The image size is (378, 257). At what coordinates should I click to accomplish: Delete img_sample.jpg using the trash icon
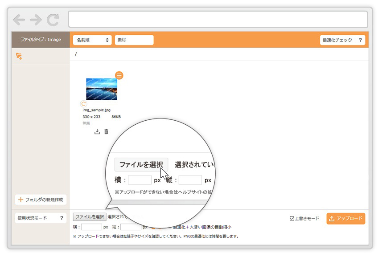(x=106, y=131)
